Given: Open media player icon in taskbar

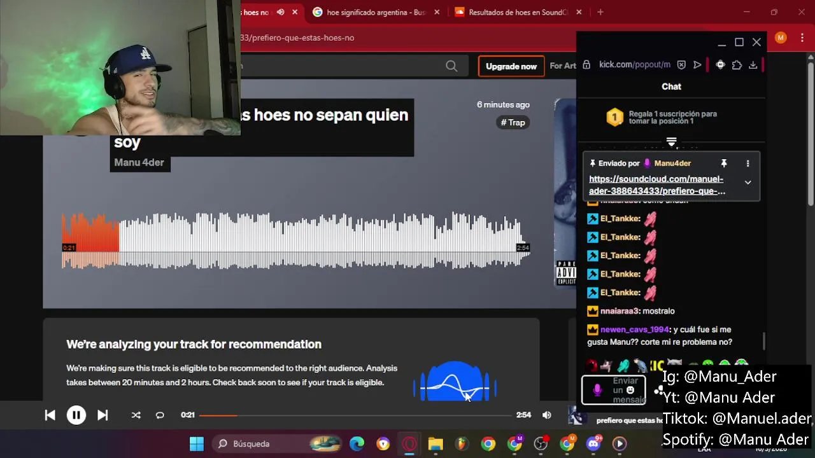Looking at the screenshot, I should click(x=620, y=443).
